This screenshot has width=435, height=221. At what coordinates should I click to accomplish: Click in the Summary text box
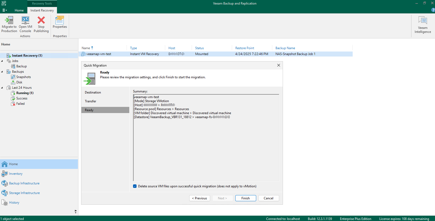[x=206, y=138]
